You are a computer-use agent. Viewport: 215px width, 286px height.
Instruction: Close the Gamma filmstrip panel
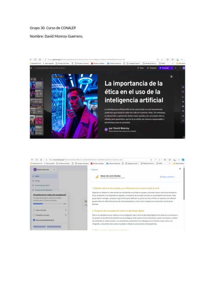[42, 79]
